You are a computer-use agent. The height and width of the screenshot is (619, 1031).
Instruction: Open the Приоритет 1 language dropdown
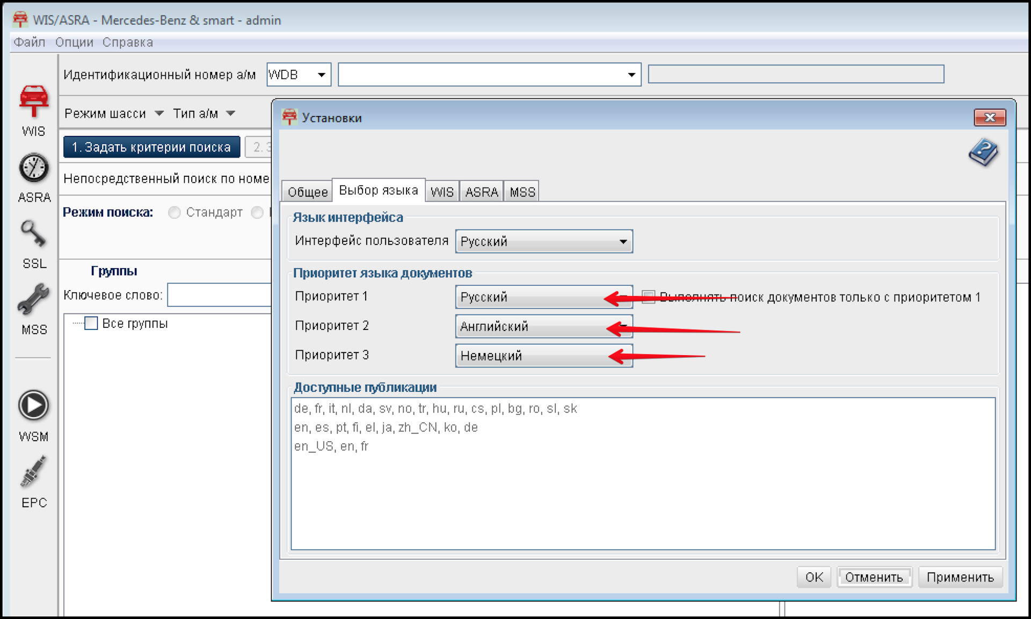544,297
